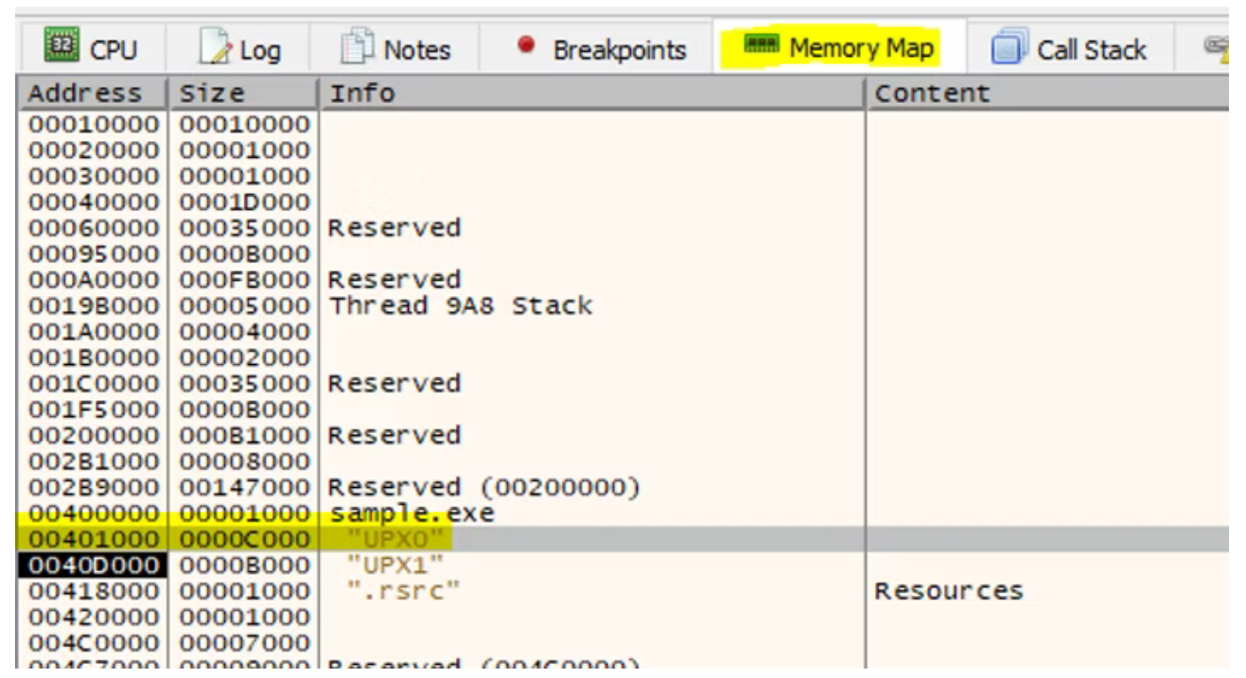Click the green Memory Map icon
This screenshot has height=678, width=1246.
tap(760, 45)
